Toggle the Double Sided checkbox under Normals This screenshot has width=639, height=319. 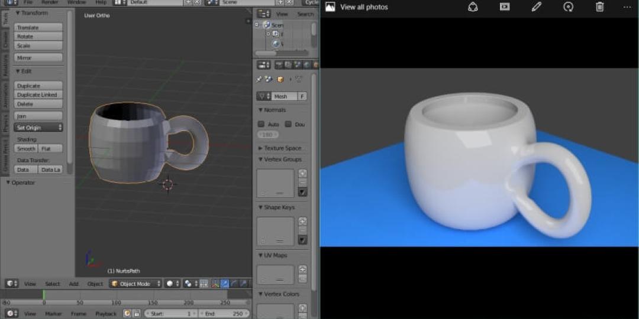288,124
